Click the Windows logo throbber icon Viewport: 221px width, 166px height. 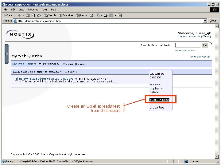coord(215,10)
